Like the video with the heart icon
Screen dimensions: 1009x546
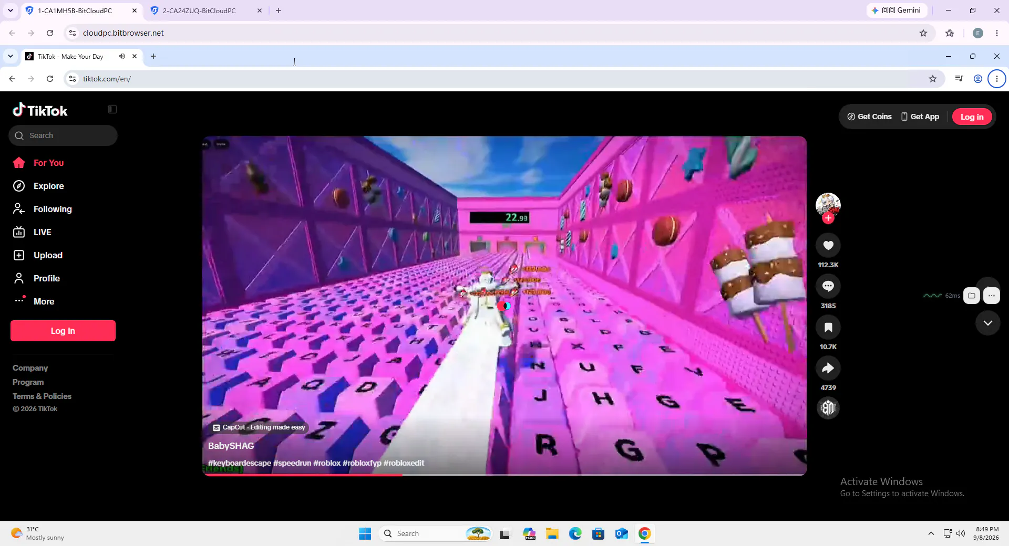point(828,245)
